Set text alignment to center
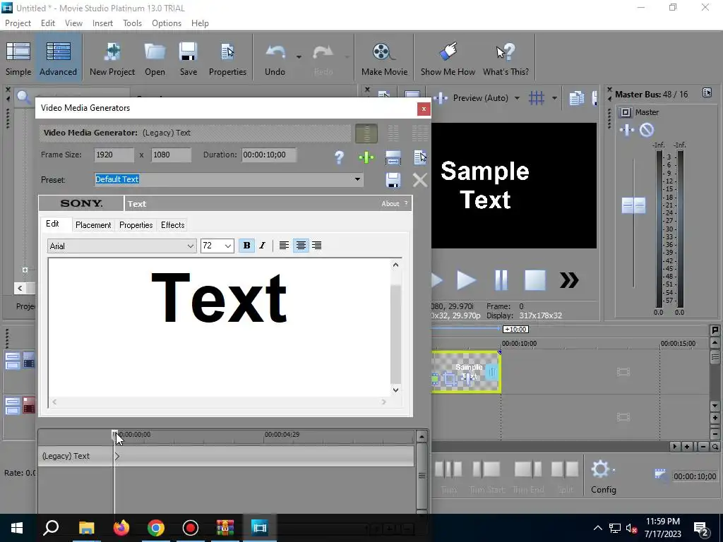723x542 pixels. 301,246
